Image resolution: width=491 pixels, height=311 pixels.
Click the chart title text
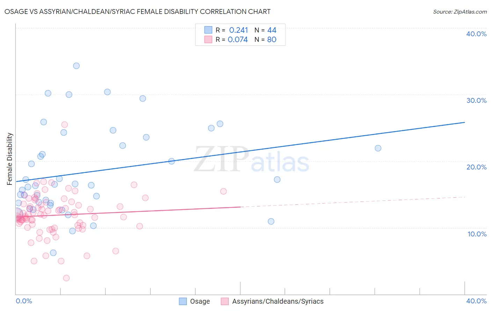(137, 12)
